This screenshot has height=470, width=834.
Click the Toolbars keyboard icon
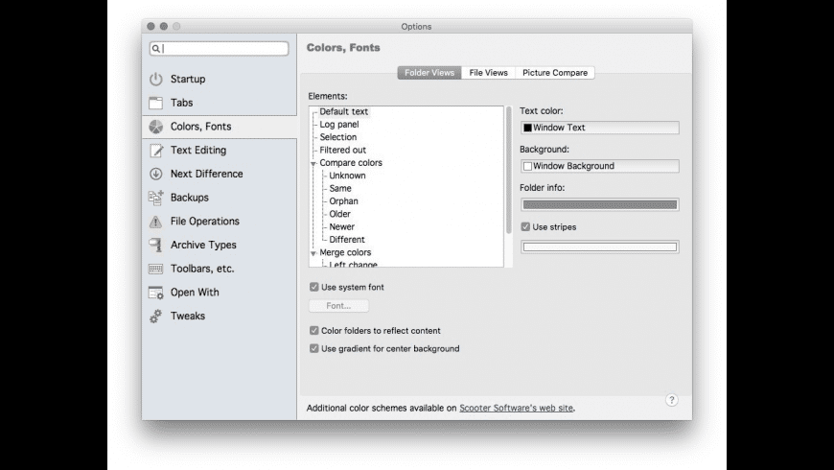point(156,269)
